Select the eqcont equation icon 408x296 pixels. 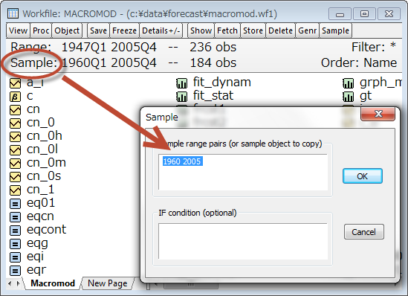point(15,231)
